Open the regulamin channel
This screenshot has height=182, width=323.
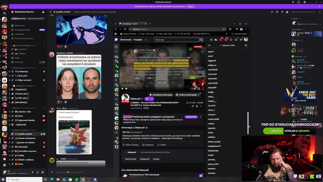click(21, 89)
